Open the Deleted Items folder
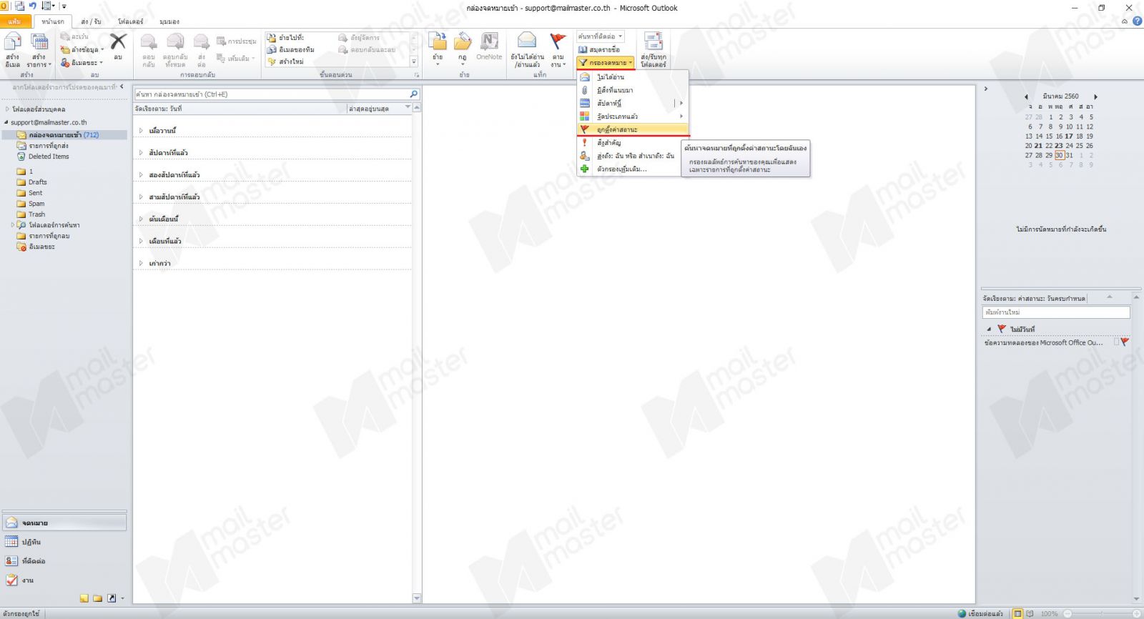The width and height of the screenshot is (1144, 619). tap(49, 157)
